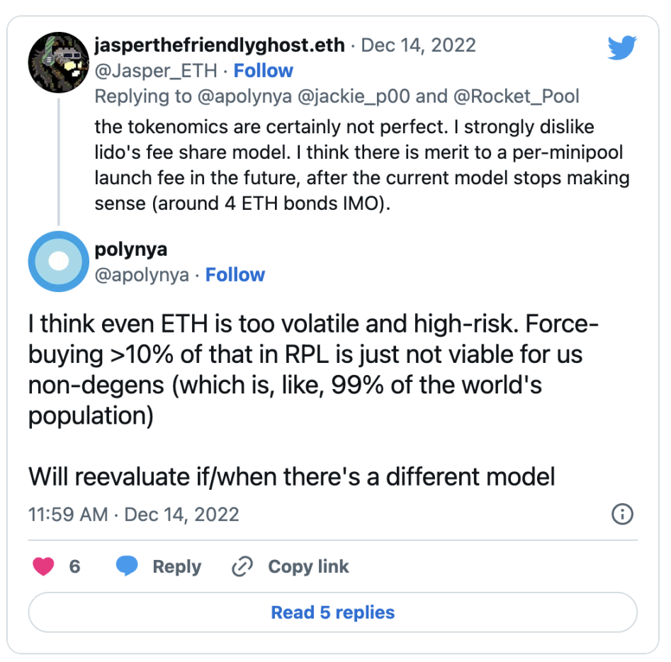The height and width of the screenshot is (662, 671).
Task: Like the tweet with heart icon
Action: (44, 566)
